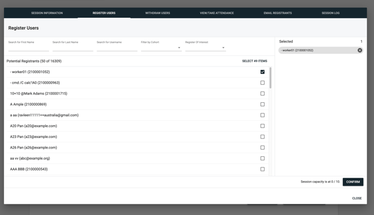The height and width of the screenshot is (215, 374).
Task: Remove worker01 chip from Selected list
Action: coord(359,50)
